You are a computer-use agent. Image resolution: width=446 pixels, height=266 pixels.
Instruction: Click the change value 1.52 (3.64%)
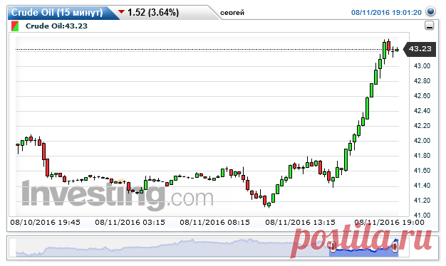153,12
